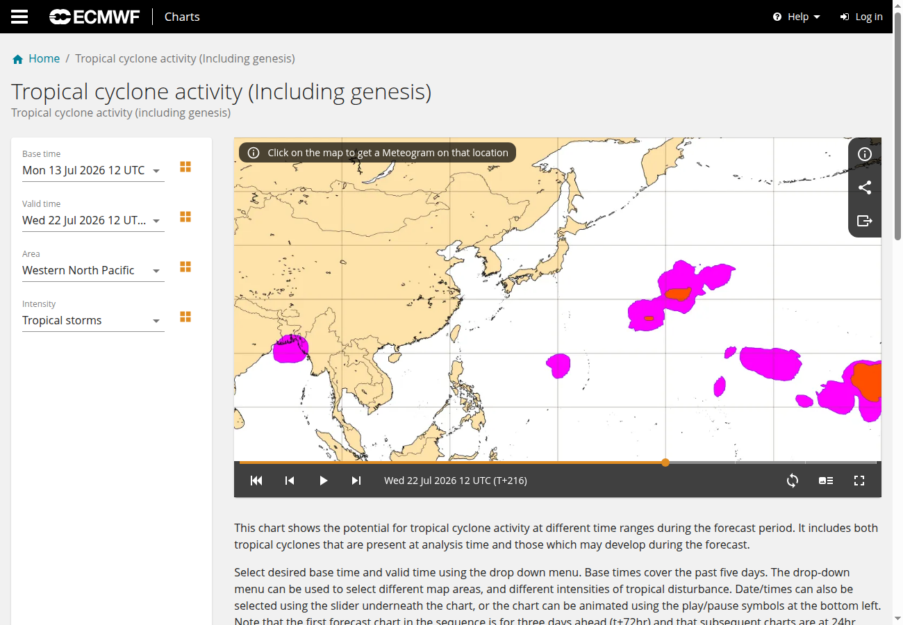Toggle the chart legend display

pos(826,481)
